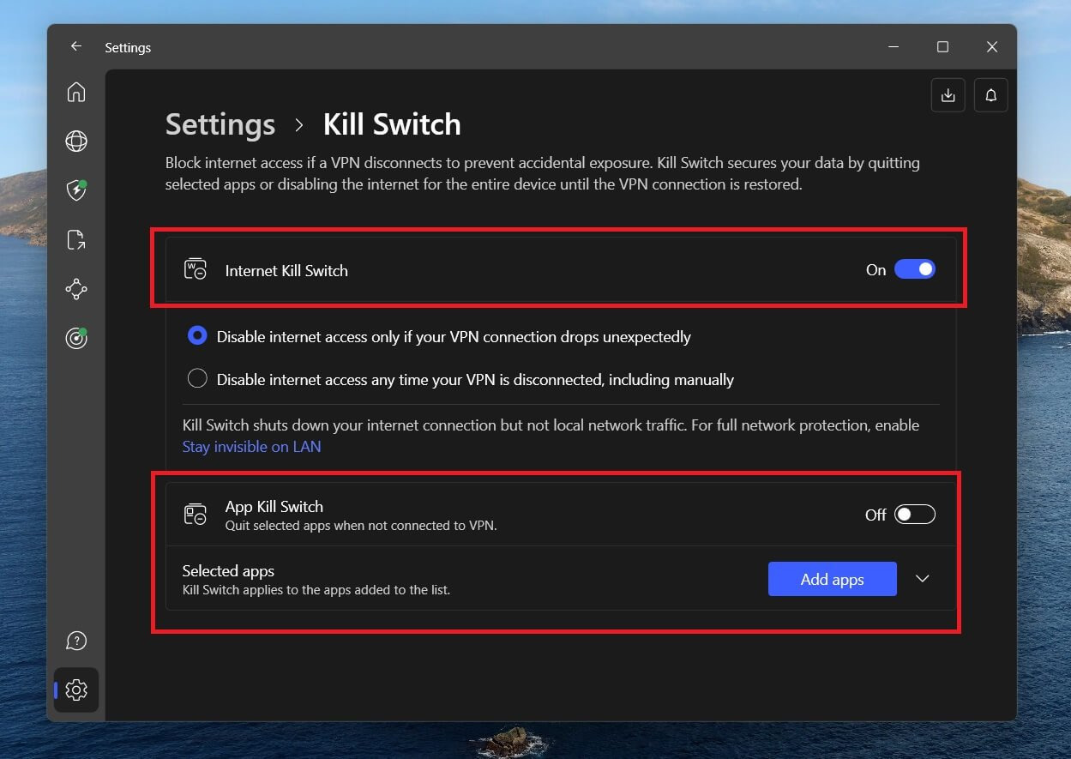This screenshot has height=759, width=1071.
Task: Click the settings gear icon in sidebar
Action: 76,690
